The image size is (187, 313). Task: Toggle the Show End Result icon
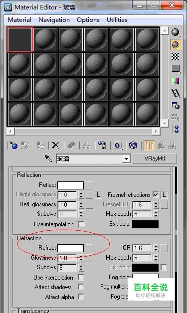coord(149,146)
